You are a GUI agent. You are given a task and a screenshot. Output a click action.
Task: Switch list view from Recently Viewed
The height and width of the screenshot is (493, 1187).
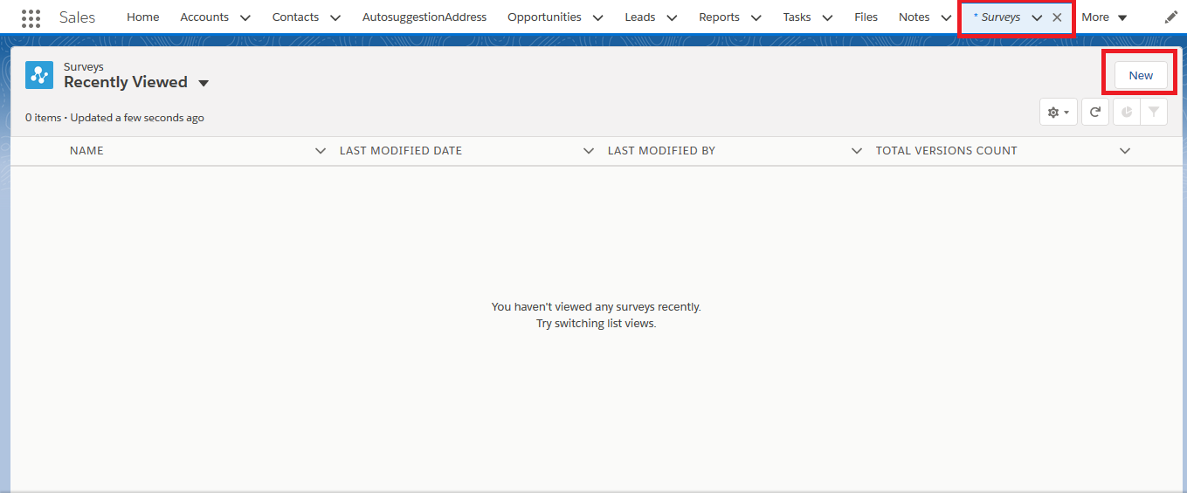pyautogui.click(x=204, y=83)
